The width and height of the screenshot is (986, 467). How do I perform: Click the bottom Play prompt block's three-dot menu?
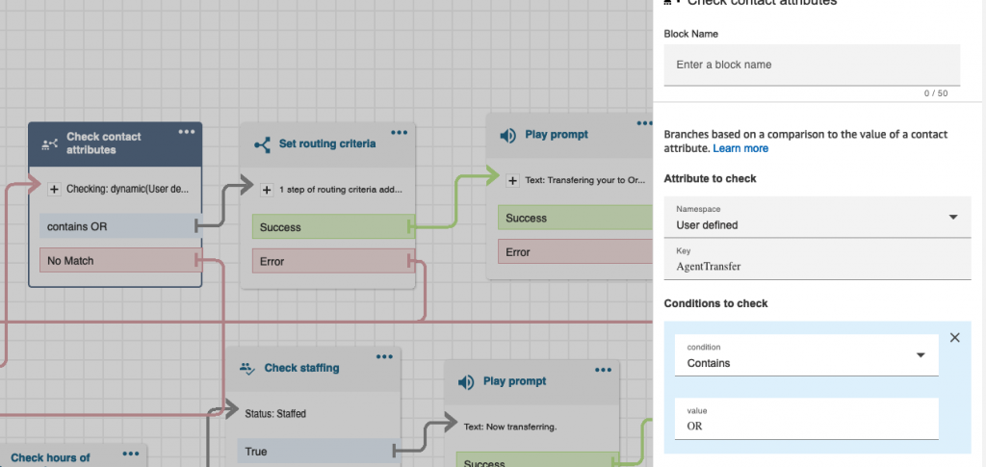[602, 370]
